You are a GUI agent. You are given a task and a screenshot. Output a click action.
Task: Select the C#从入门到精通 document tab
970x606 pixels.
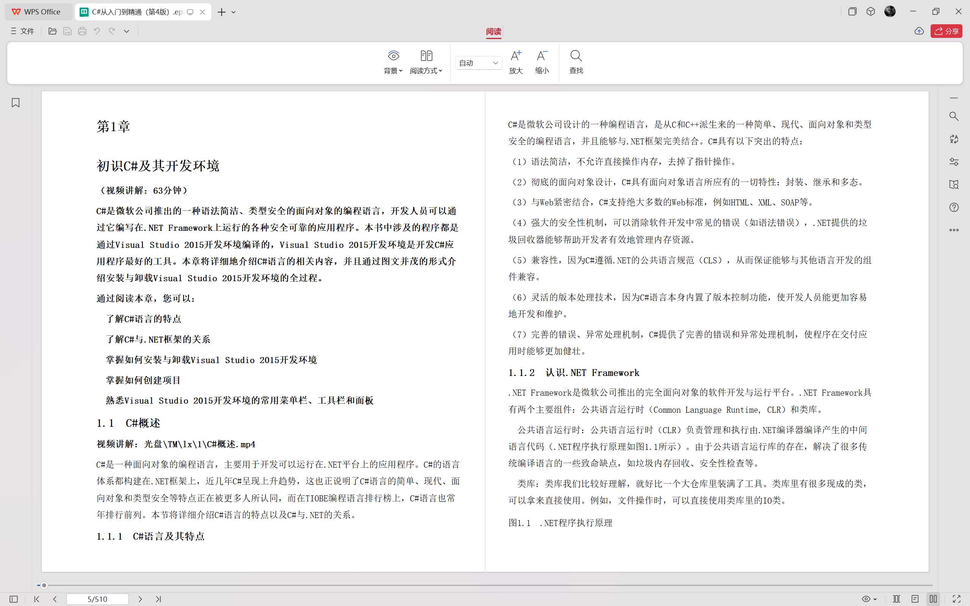(x=136, y=12)
